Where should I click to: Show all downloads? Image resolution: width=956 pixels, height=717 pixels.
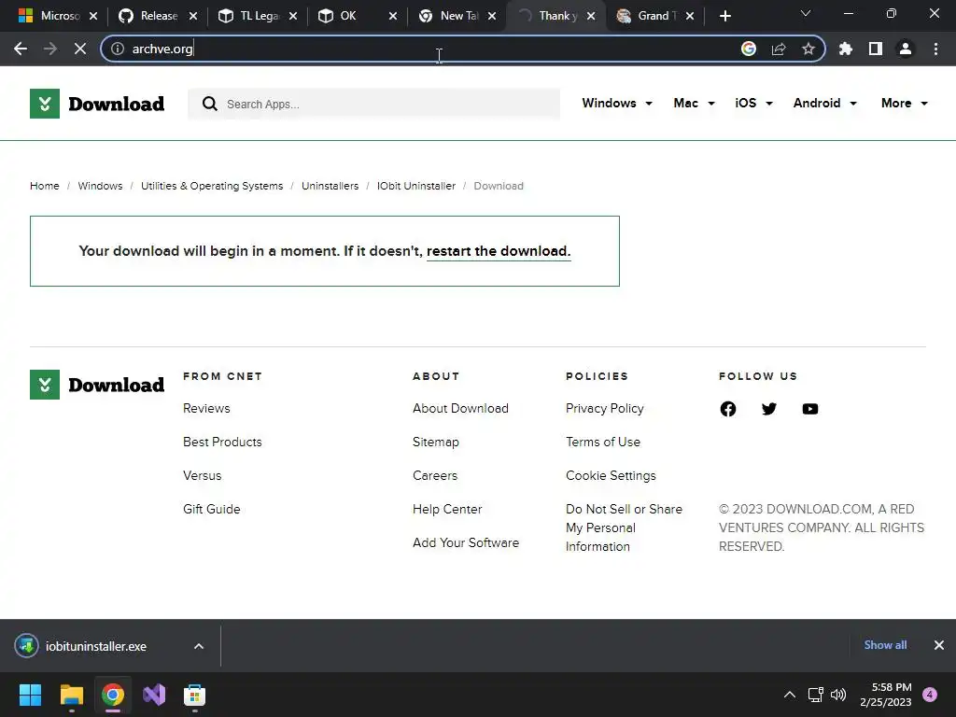[x=885, y=645]
